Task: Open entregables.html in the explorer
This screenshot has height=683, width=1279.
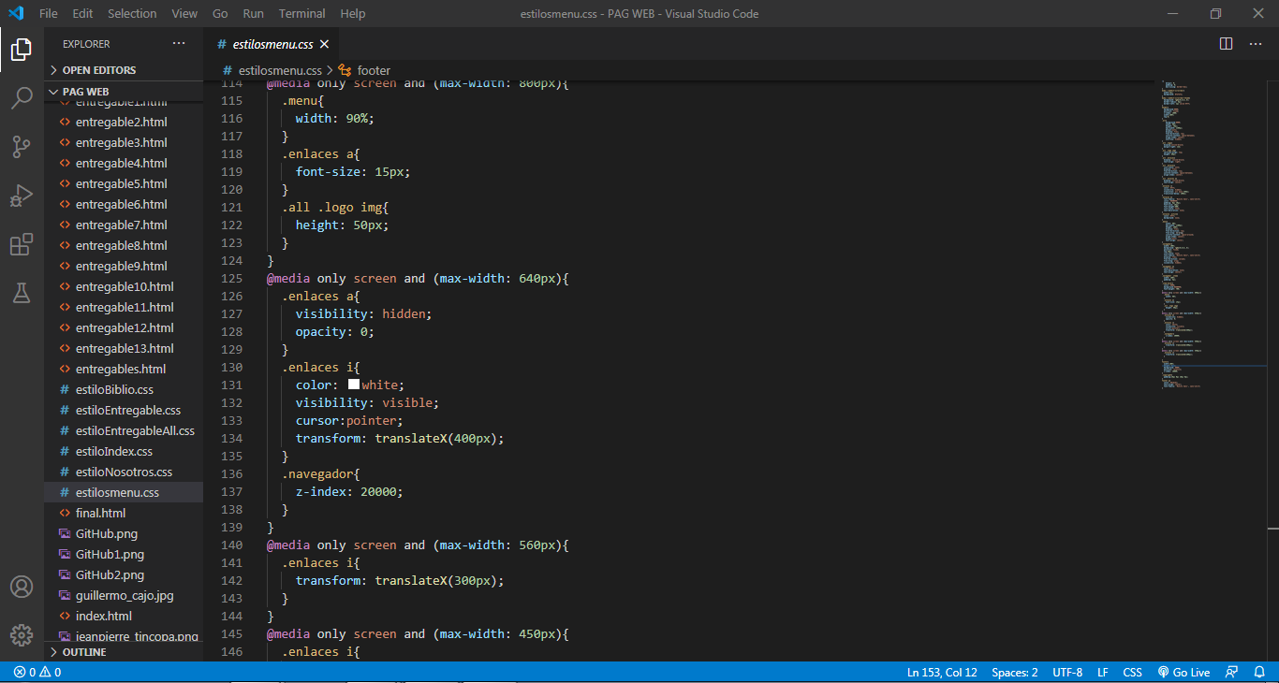Action: coord(124,369)
